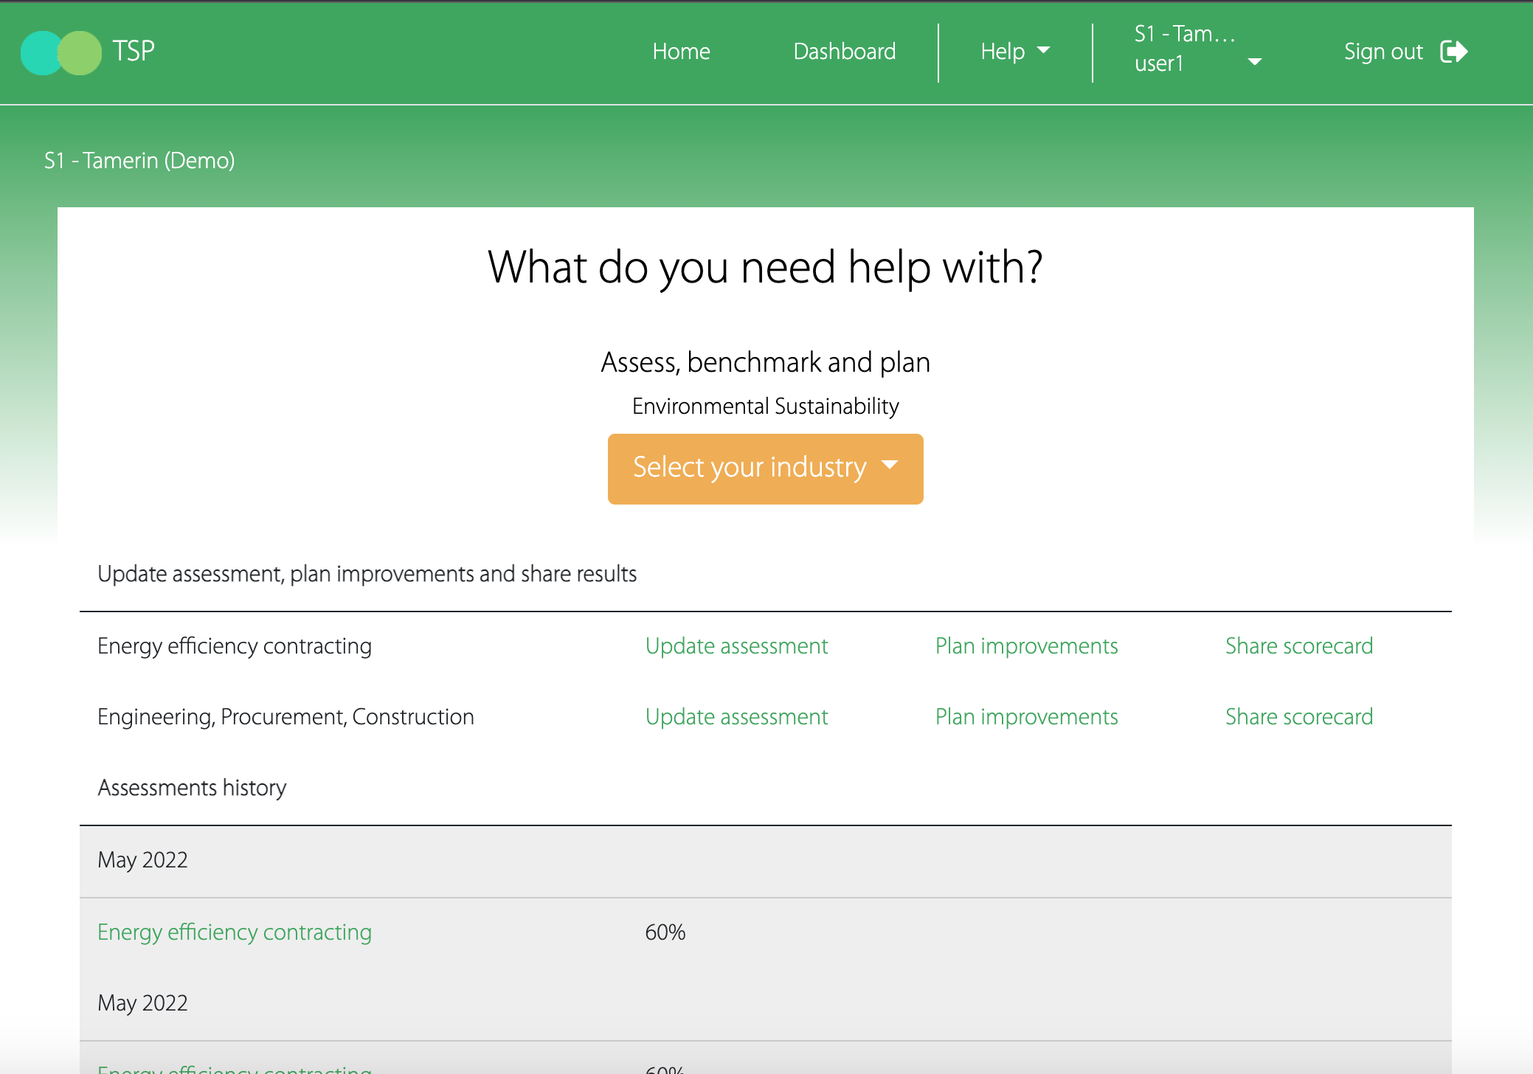Update assessment for Engineering, Procurement, Construction
The image size is (1533, 1074).
pyautogui.click(x=736, y=717)
